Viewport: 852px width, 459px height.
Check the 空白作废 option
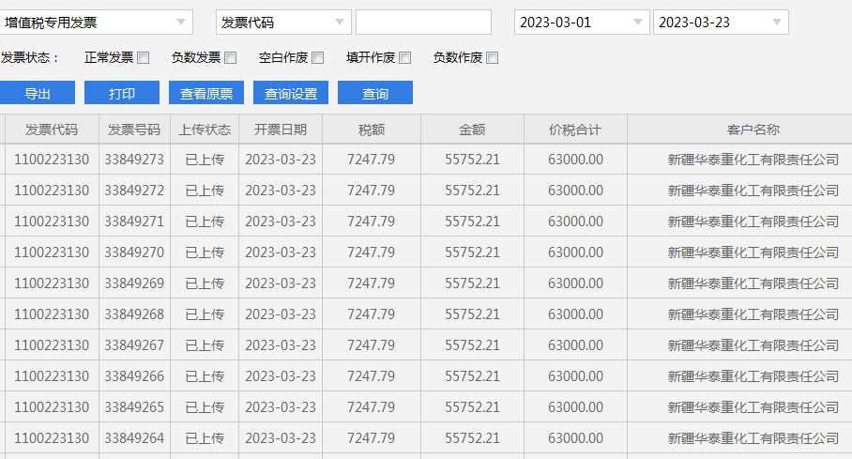pyautogui.click(x=318, y=58)
